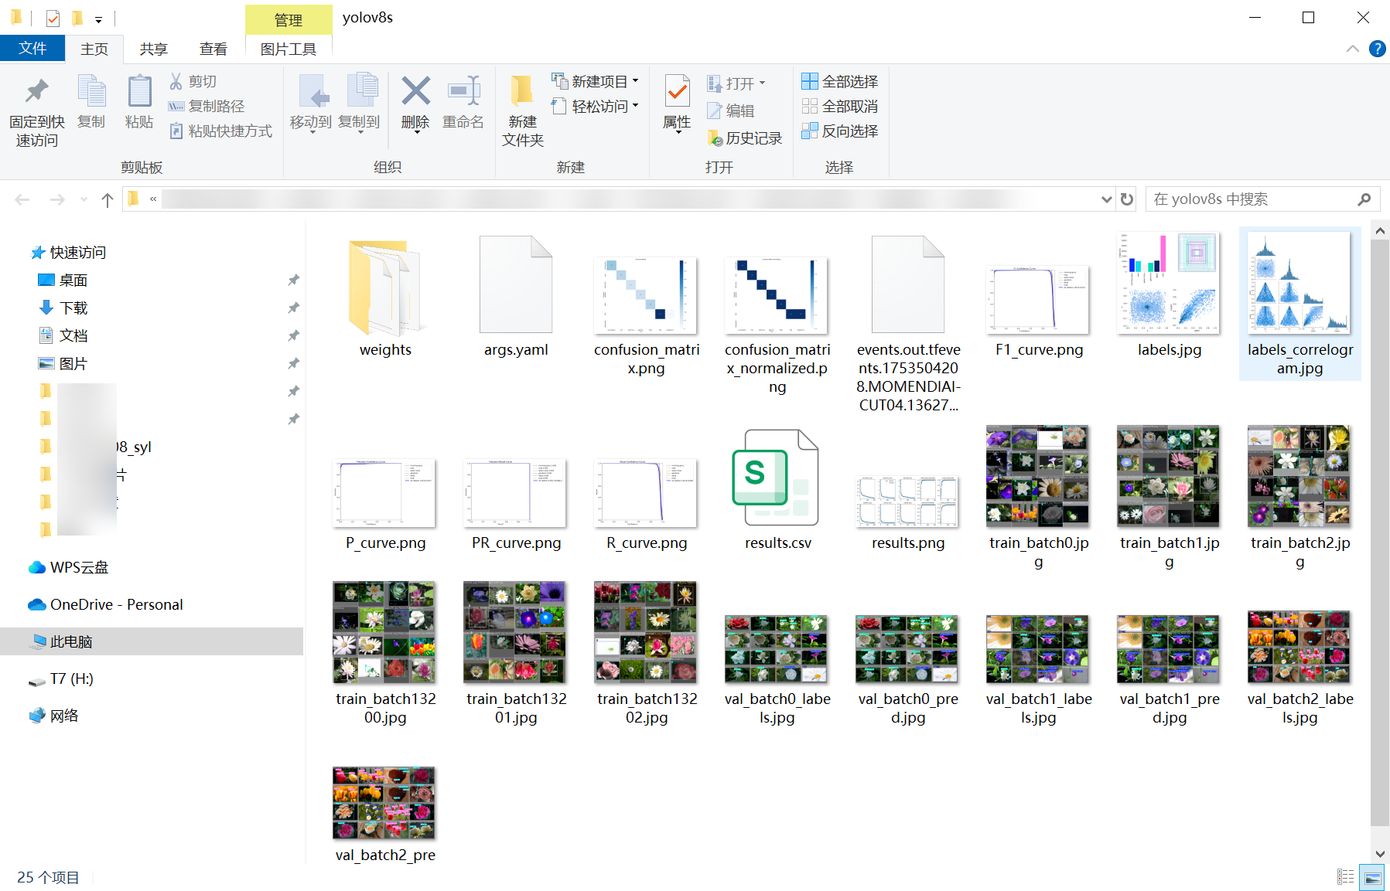Switch to details view icon in status bar
This screenshot has width=1390, height=891.
click(x=1346, y=877)
